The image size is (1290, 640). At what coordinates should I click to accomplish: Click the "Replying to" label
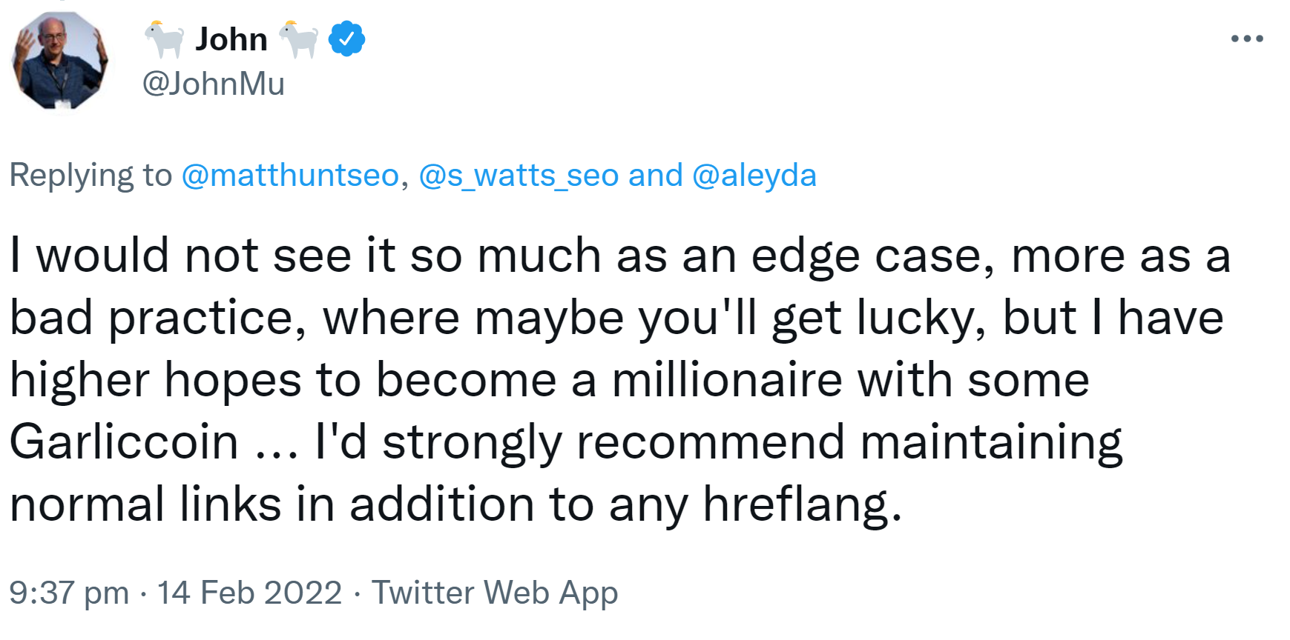(91, 176)
